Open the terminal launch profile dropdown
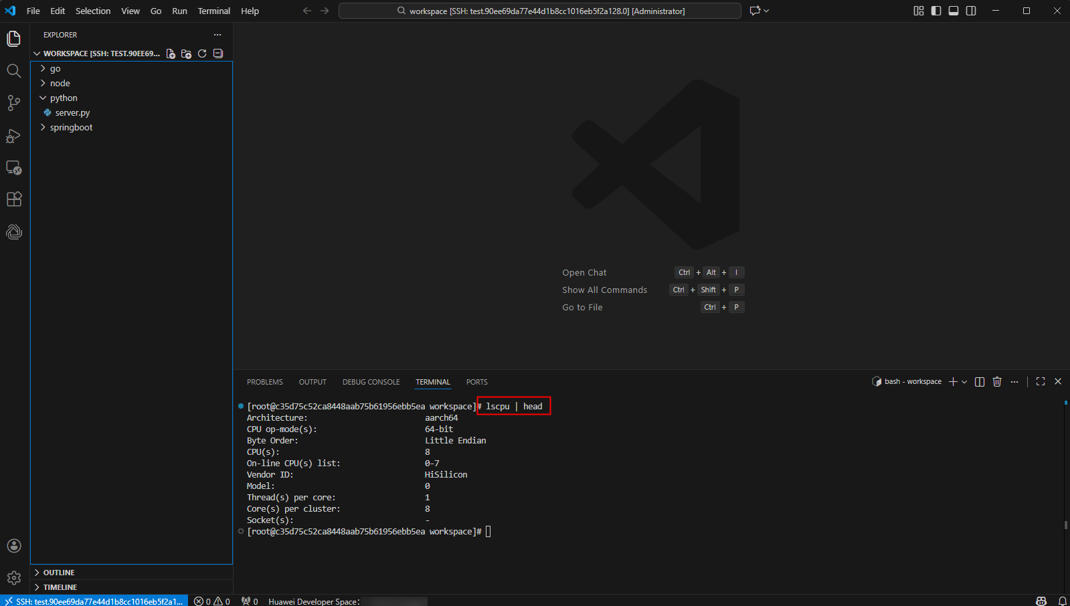The image size is (1070, 606). click(x=964, y=382)
